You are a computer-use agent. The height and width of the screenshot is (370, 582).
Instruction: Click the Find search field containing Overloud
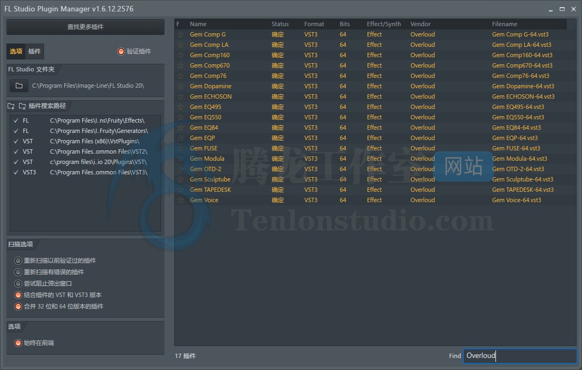[x=519, y=356]
